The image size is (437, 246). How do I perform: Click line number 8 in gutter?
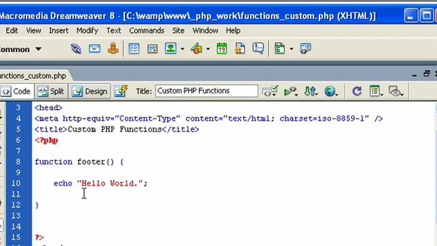pos(18,162)
